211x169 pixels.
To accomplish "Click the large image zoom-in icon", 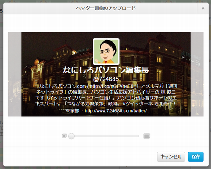I will [147, 136].
